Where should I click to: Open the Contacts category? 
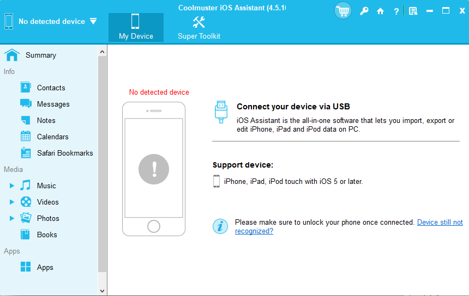pos(51,88)
